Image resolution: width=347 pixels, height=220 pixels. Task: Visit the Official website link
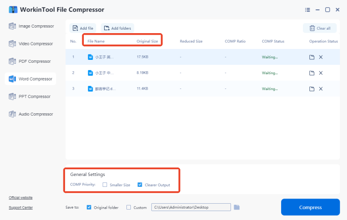[21, 198]
